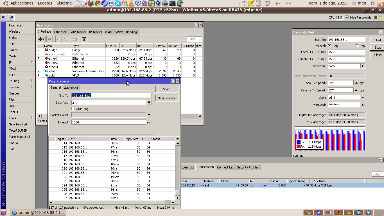Open Google Chrome from the top panel
Viewport: 384px width, 216px height.
pos(98,3)
